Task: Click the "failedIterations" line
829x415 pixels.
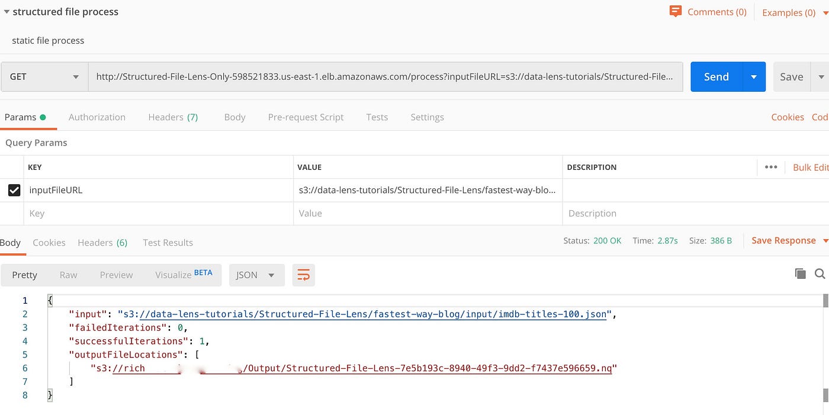Action: pos(128,327)
